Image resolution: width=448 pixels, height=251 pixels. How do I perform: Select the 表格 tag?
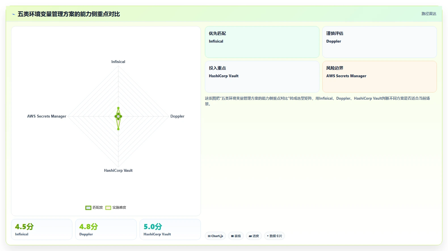(x=236, y=236)
